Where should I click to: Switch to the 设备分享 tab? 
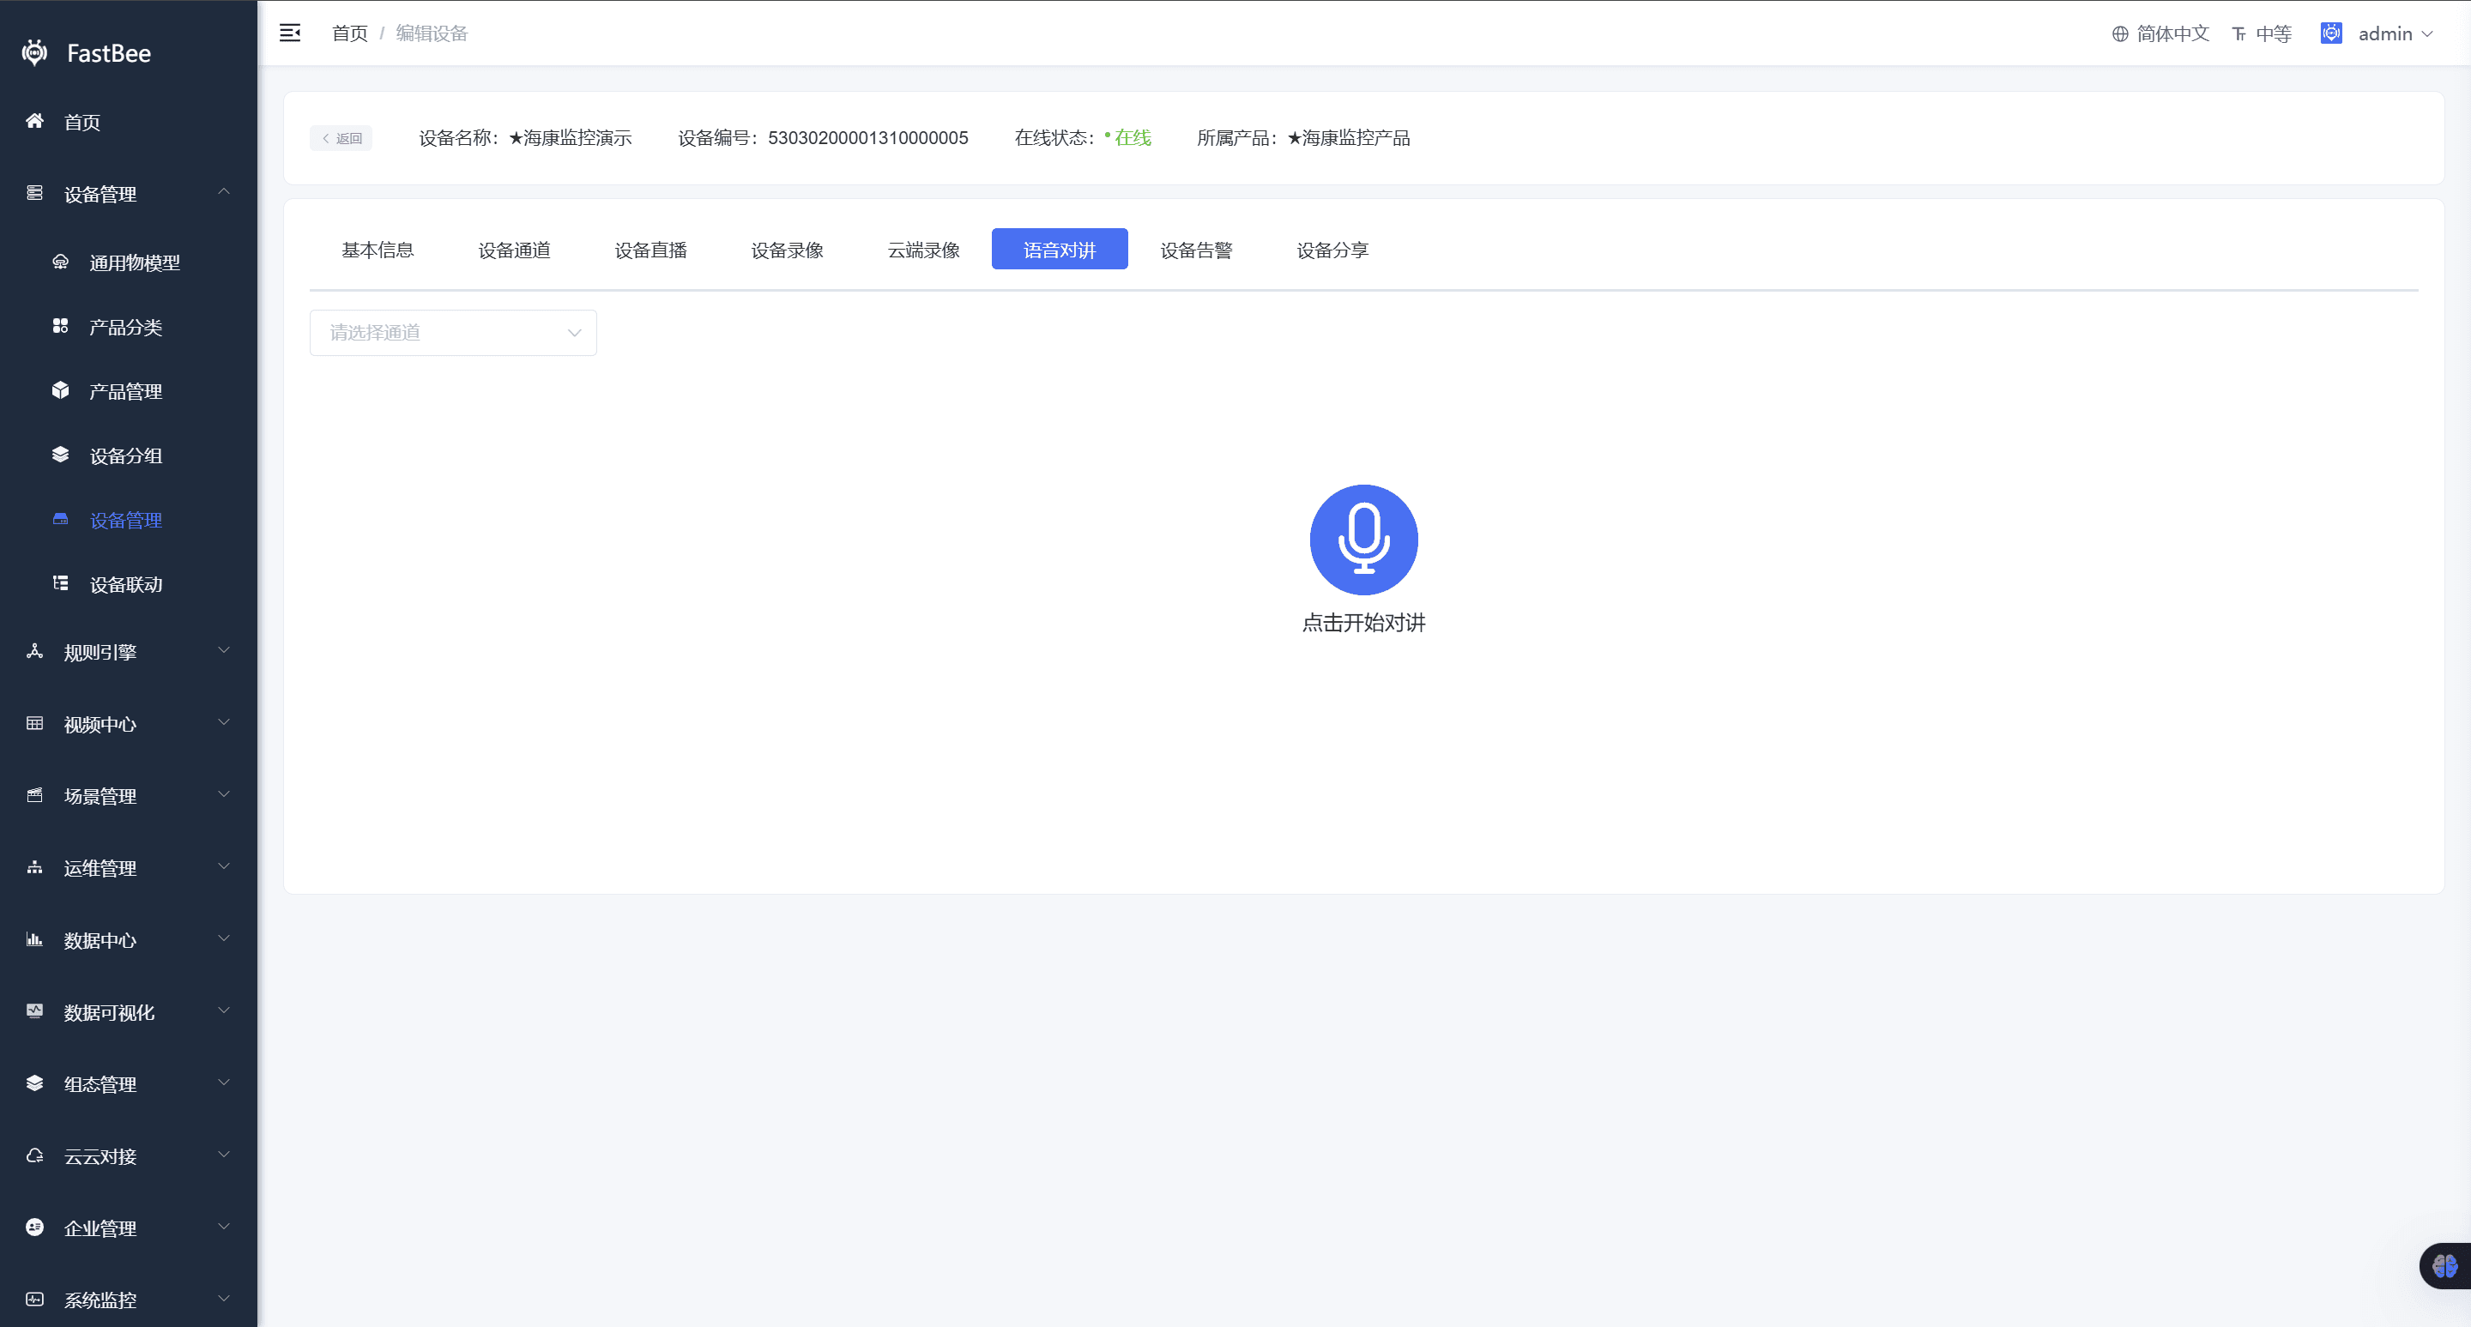(x=1332, y=250)
